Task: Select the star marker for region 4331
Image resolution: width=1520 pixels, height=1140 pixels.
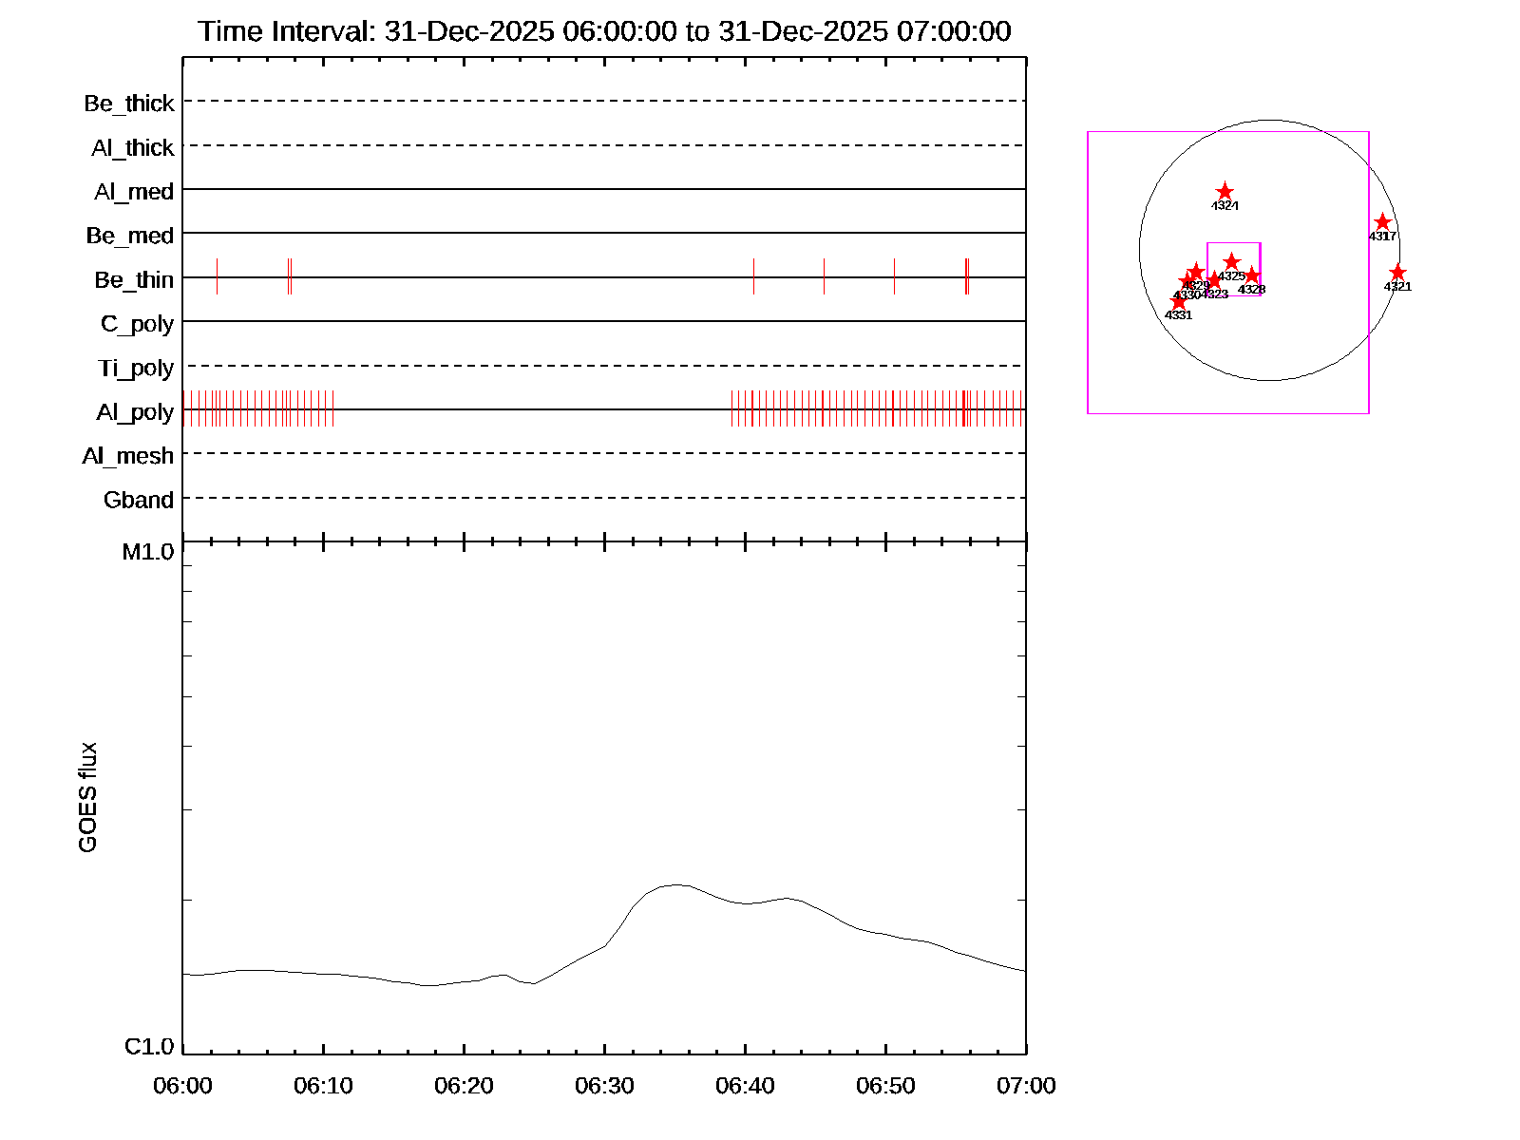Action: click(1178, 301)
